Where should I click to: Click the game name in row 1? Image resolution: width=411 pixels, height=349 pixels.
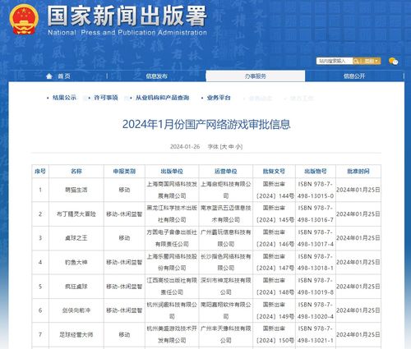pyautogui.click(x=76, y=190)
